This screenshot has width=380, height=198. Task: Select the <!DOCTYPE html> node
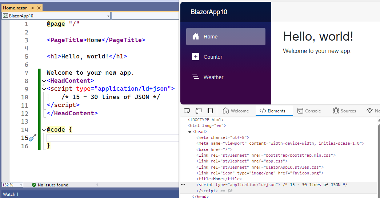[205, 120]
